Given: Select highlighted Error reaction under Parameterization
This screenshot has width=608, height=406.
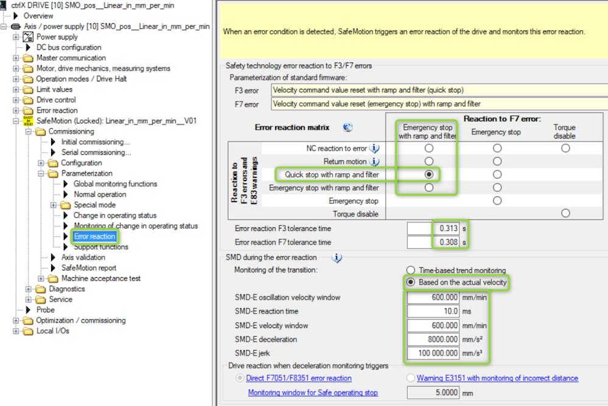Looking at the screenshot, I should pos(94,236).
